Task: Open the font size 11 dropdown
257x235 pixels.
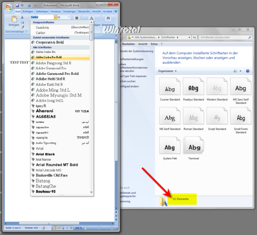Action: click(x=69, y=17)
